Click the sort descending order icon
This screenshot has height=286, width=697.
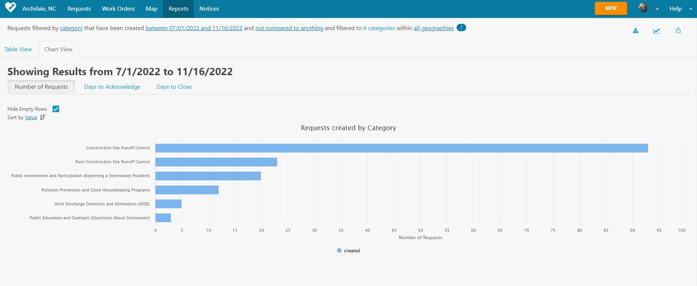(x=43, y=117)
